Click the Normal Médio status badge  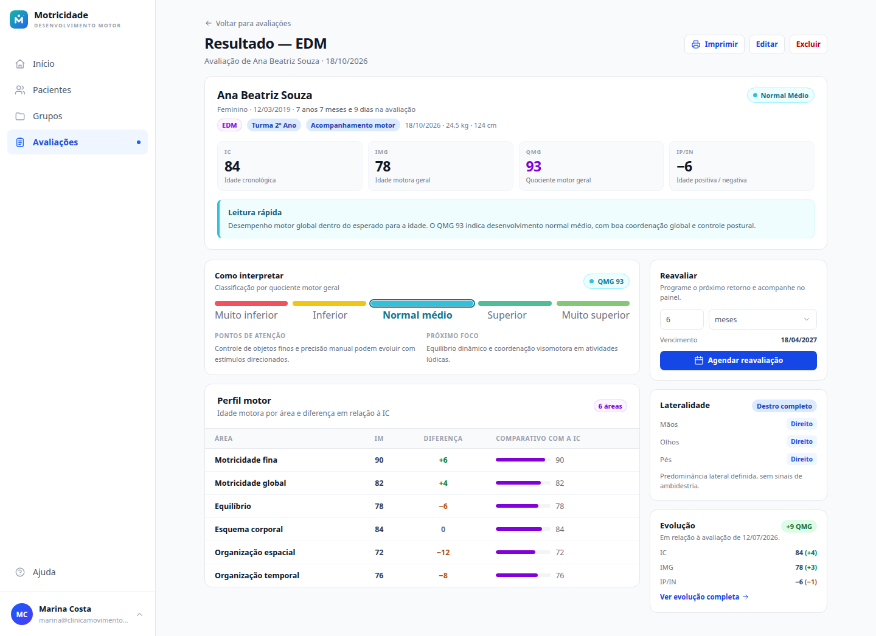(x=780, y=95)
